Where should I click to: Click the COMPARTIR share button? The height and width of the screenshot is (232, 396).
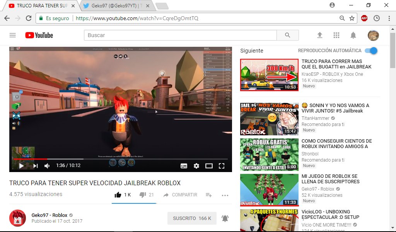(x=180, y=194)
